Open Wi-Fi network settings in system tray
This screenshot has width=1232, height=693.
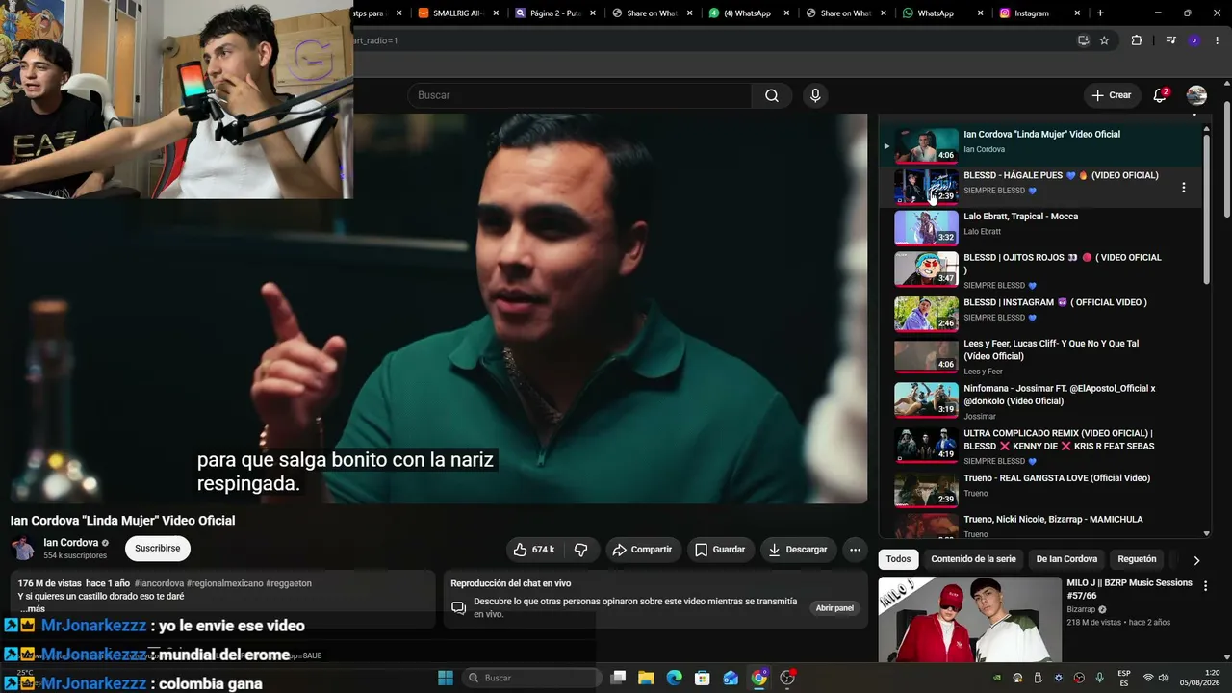(x=1148, y=678)
